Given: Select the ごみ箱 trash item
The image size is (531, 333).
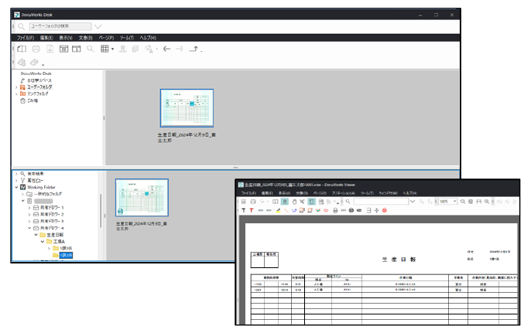Looking at the screenshot, I should tap(31, 100).
